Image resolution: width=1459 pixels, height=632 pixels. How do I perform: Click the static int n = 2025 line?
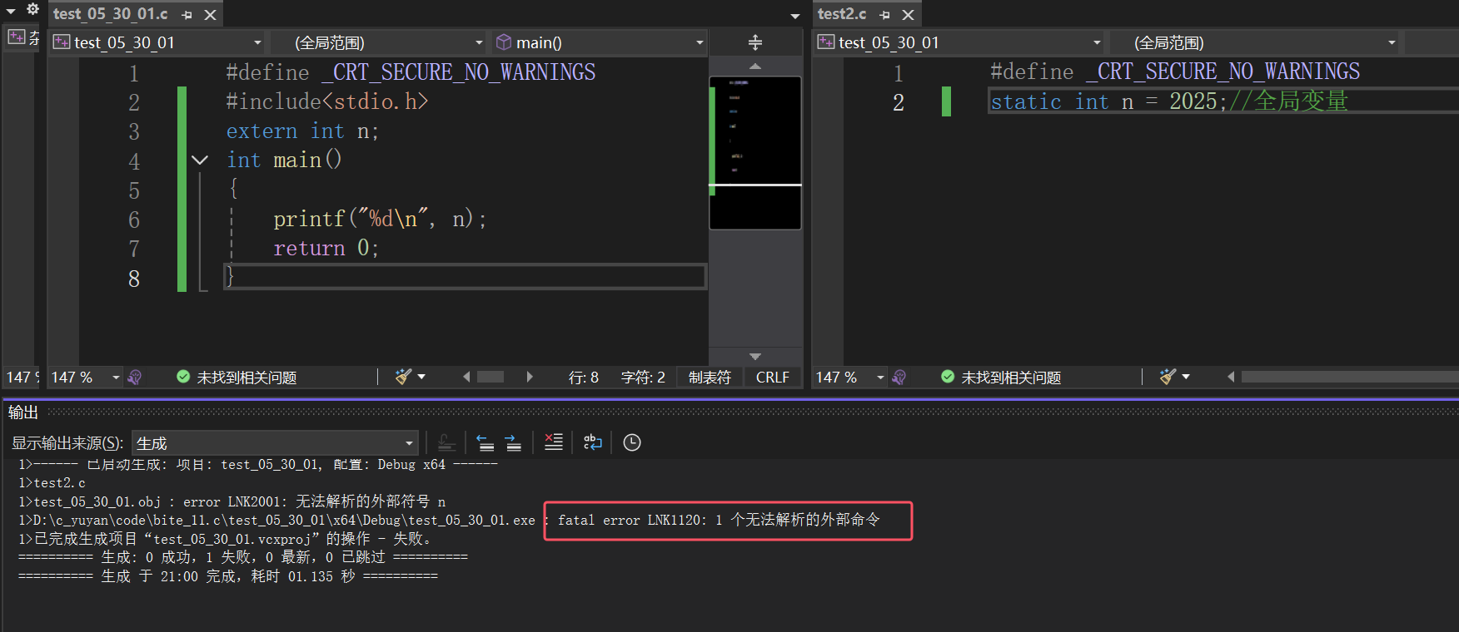[1168, 101]
